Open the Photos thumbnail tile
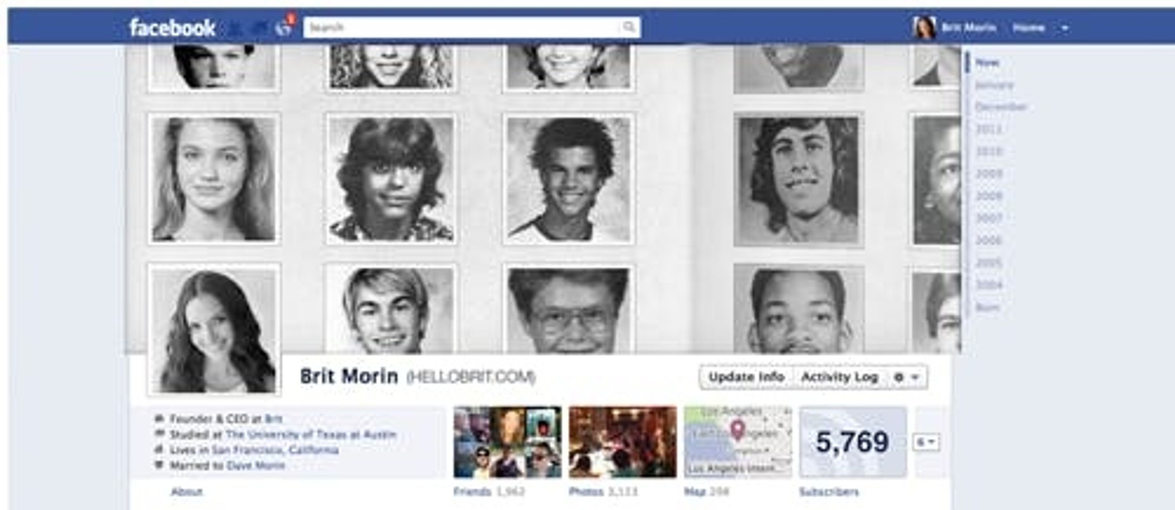1175x510 pixels. coord(623,442)
